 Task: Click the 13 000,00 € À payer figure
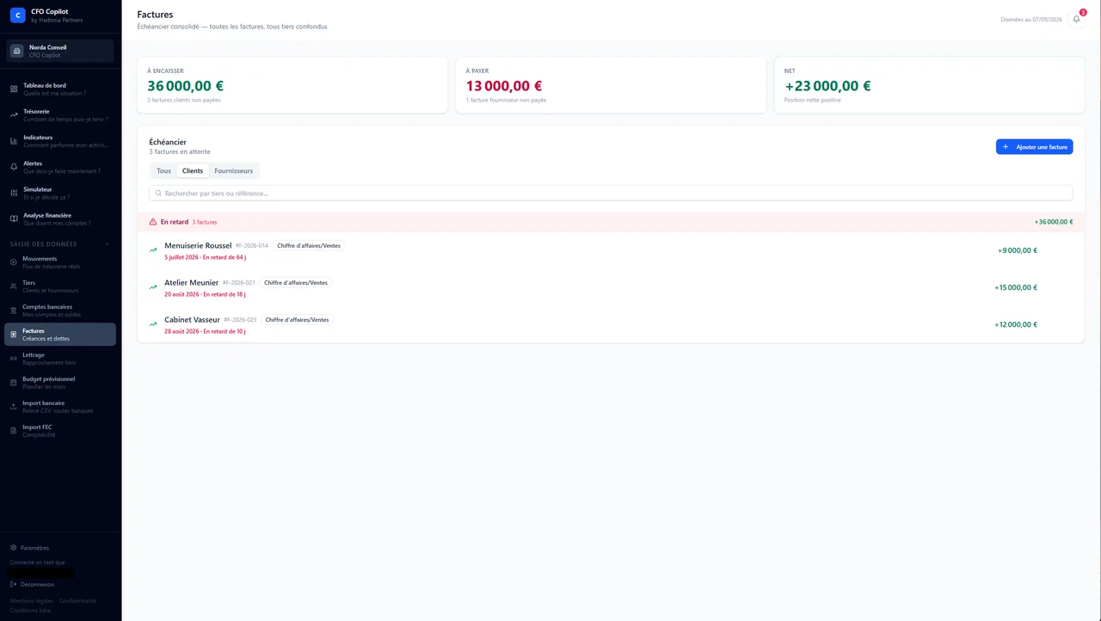pos(504,86)
